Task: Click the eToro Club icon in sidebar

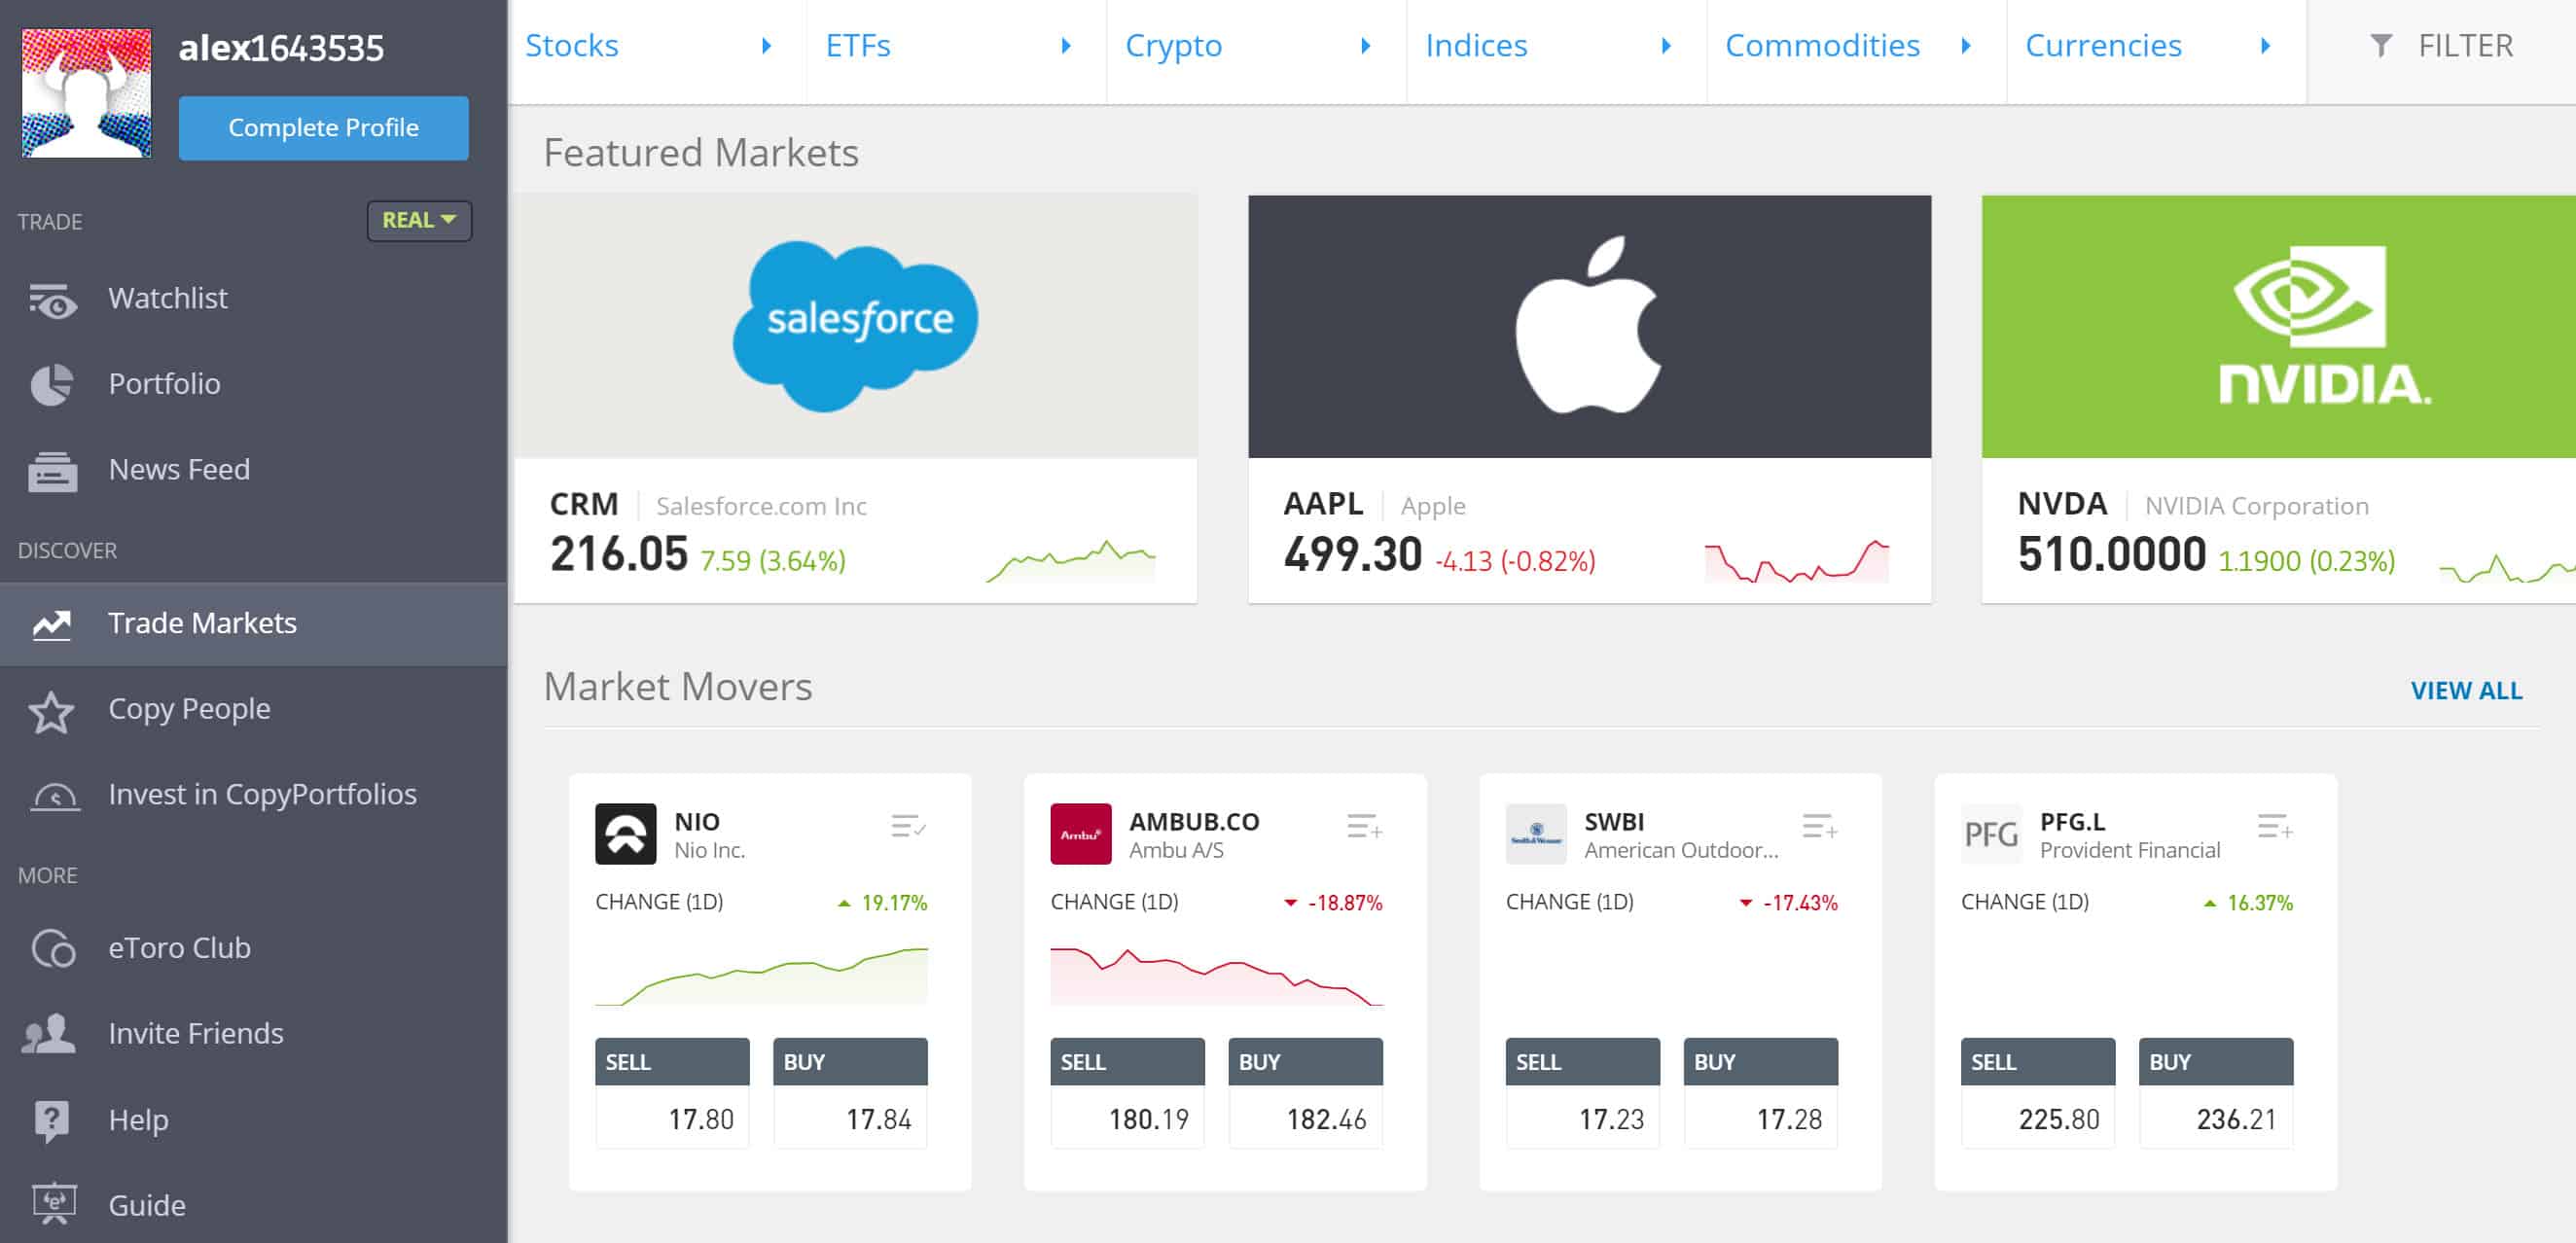Action: point(50,947)
